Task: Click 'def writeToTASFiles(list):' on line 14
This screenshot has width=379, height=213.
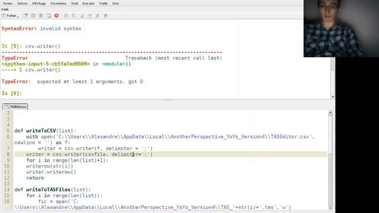Action: (x=53, y=189)
